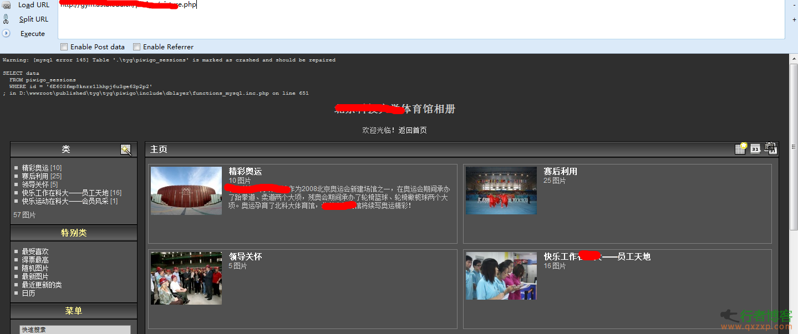Viewport: 798px width, 334px height.
Task: Click the Split URL button
Action: [x=34, y=19]
